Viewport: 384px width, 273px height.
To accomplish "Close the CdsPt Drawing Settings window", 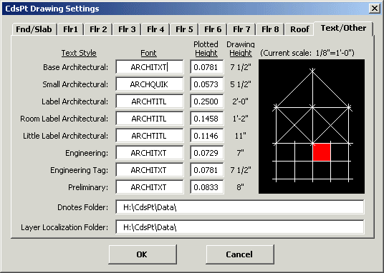I will coord(375,9).
